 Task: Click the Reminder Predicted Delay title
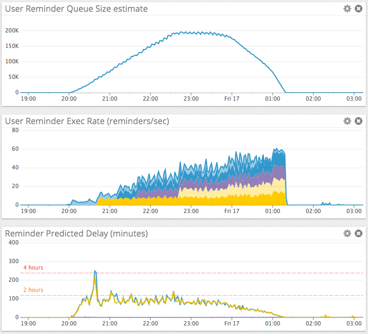pyautogui.click(x=76, y=233)
